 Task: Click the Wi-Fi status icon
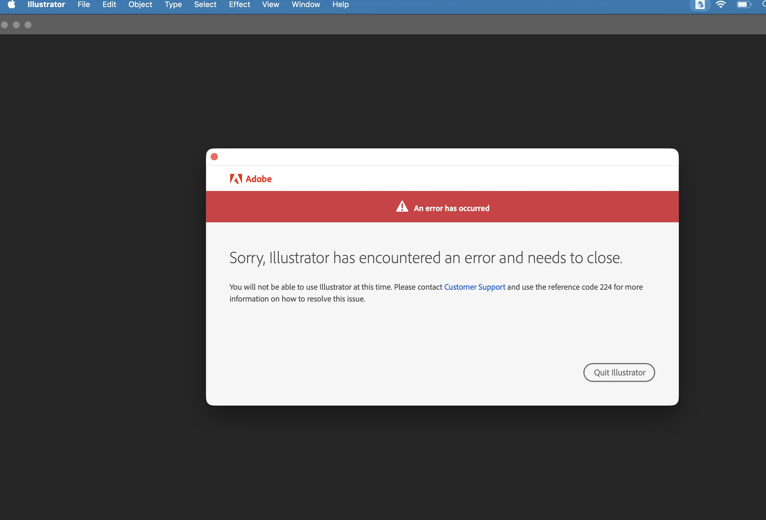(x=721, y=5)
